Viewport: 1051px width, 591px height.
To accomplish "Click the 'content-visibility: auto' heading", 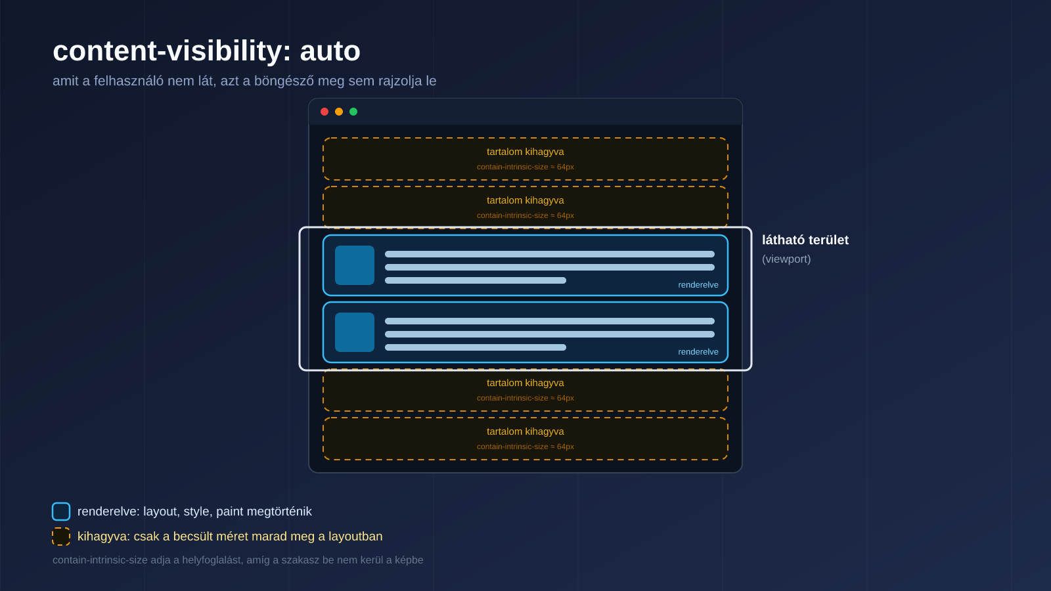I will tap(206, 51).
